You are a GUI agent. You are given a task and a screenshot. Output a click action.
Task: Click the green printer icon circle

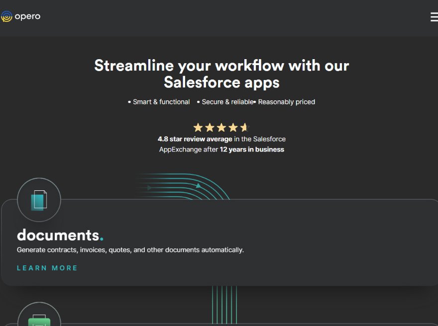pos(39,314)
